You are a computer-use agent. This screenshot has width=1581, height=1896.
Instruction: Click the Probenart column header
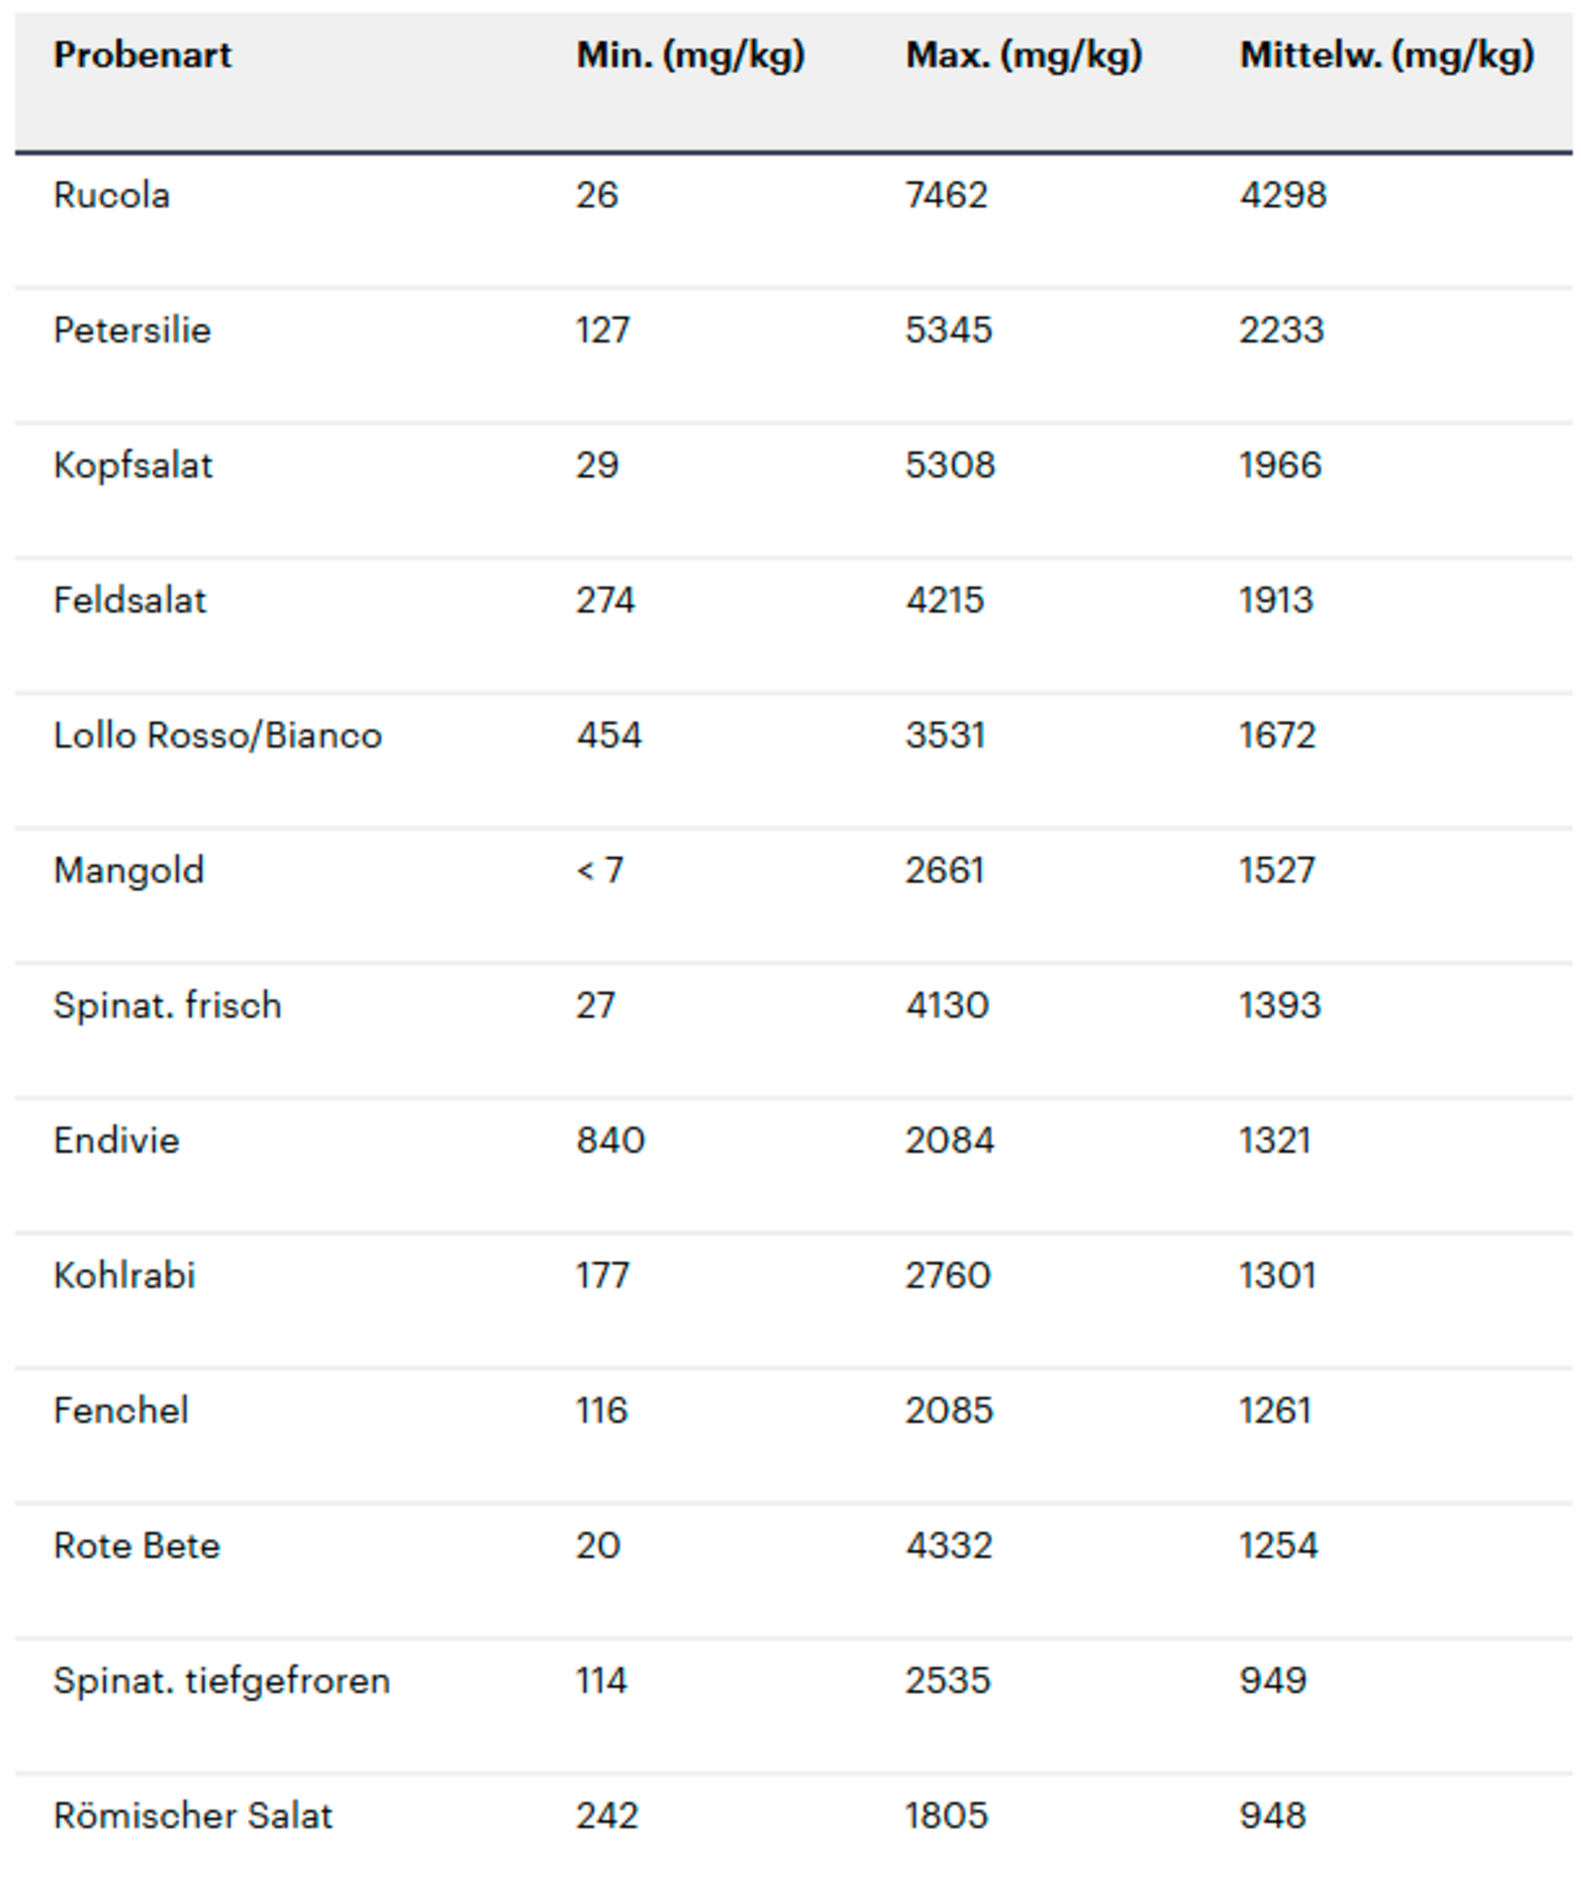coord(142,56)
